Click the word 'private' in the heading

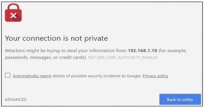click(96, 39)
